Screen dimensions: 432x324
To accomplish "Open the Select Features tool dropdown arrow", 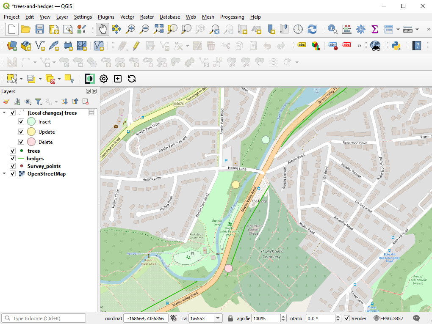I will (21, 79).
